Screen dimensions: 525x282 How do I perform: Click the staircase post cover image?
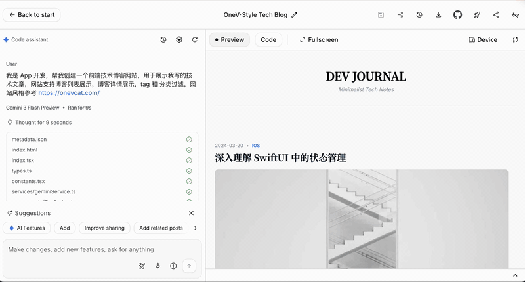362,219
